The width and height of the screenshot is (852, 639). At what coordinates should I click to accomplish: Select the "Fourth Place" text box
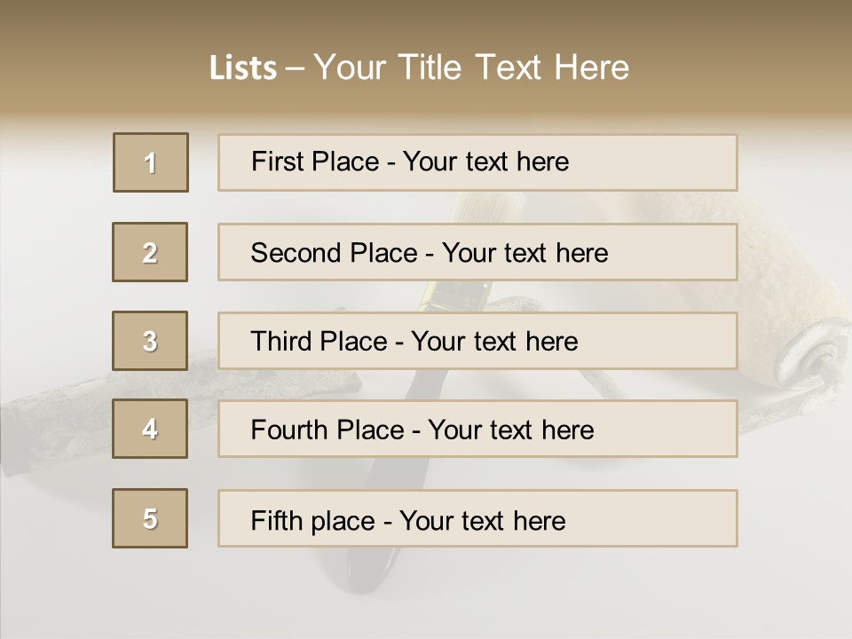tap(477, 429)
